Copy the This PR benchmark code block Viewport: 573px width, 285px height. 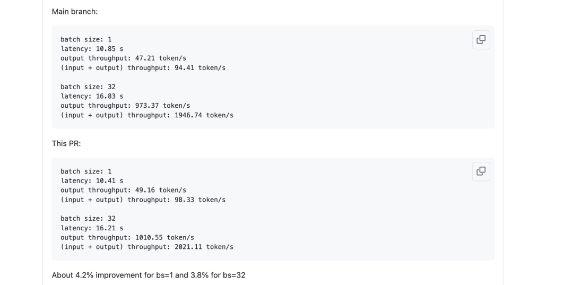coord(481,171)
